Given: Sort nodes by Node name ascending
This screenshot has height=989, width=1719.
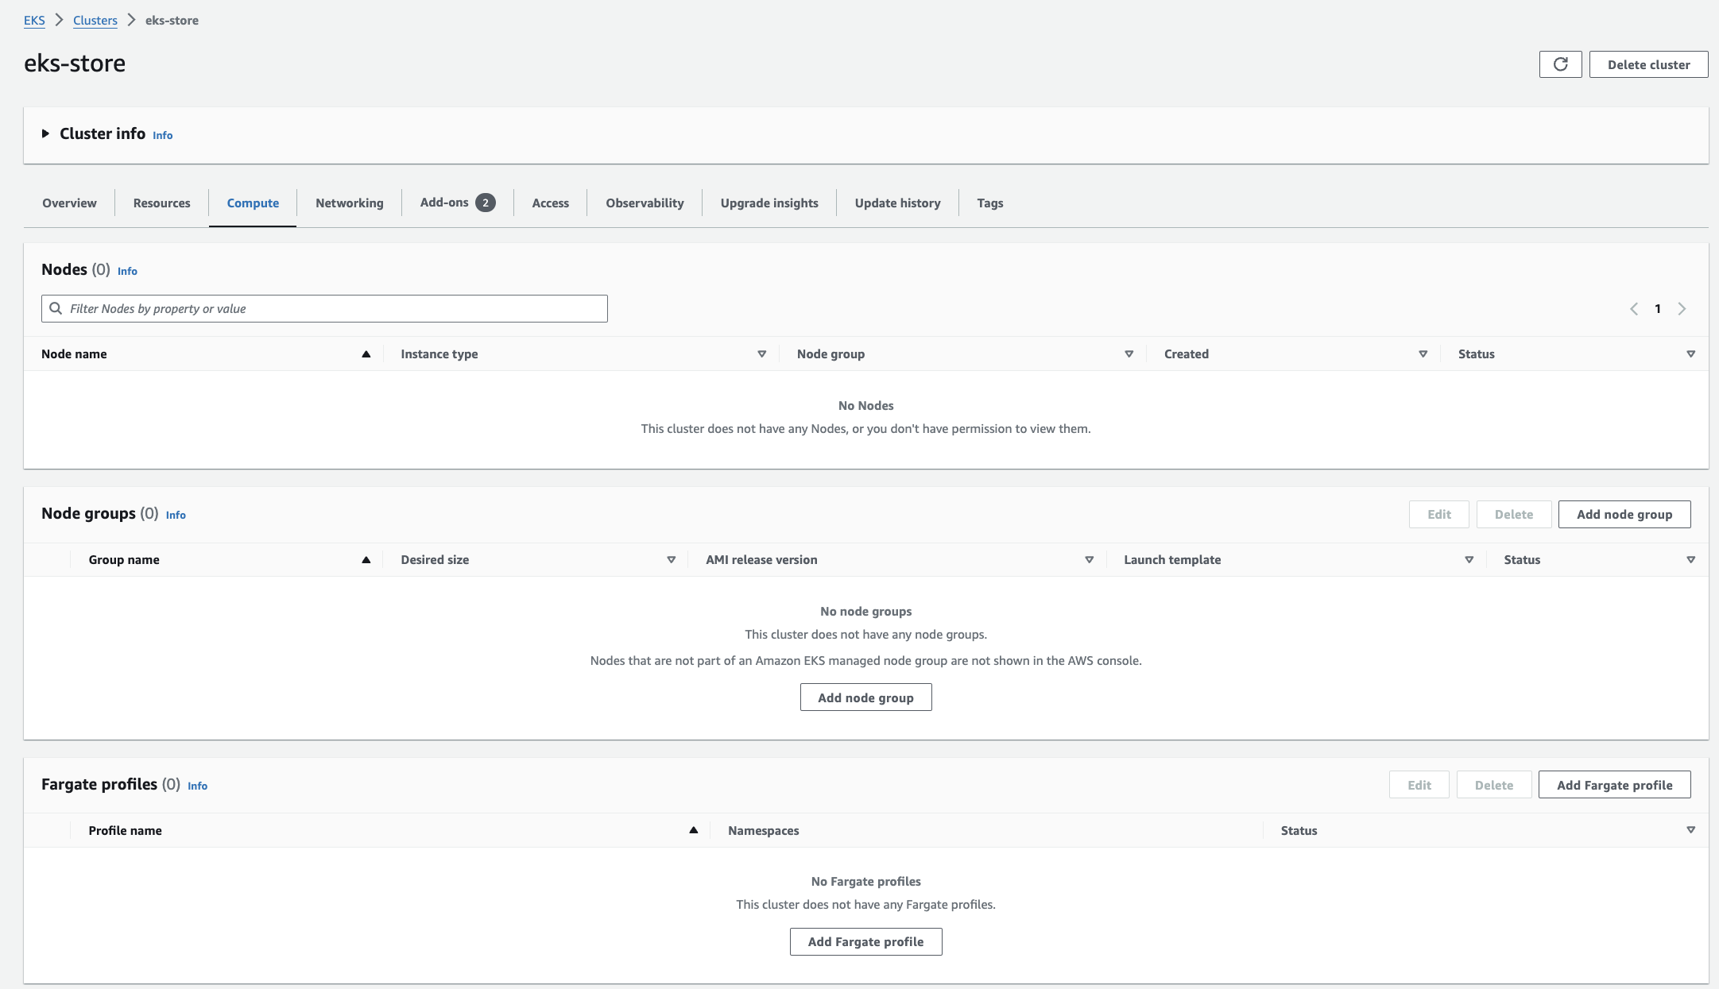Looking at the screenshot, I should [x=366, y=354].
